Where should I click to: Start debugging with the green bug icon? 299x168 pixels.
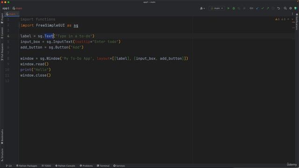click(234, 8)
